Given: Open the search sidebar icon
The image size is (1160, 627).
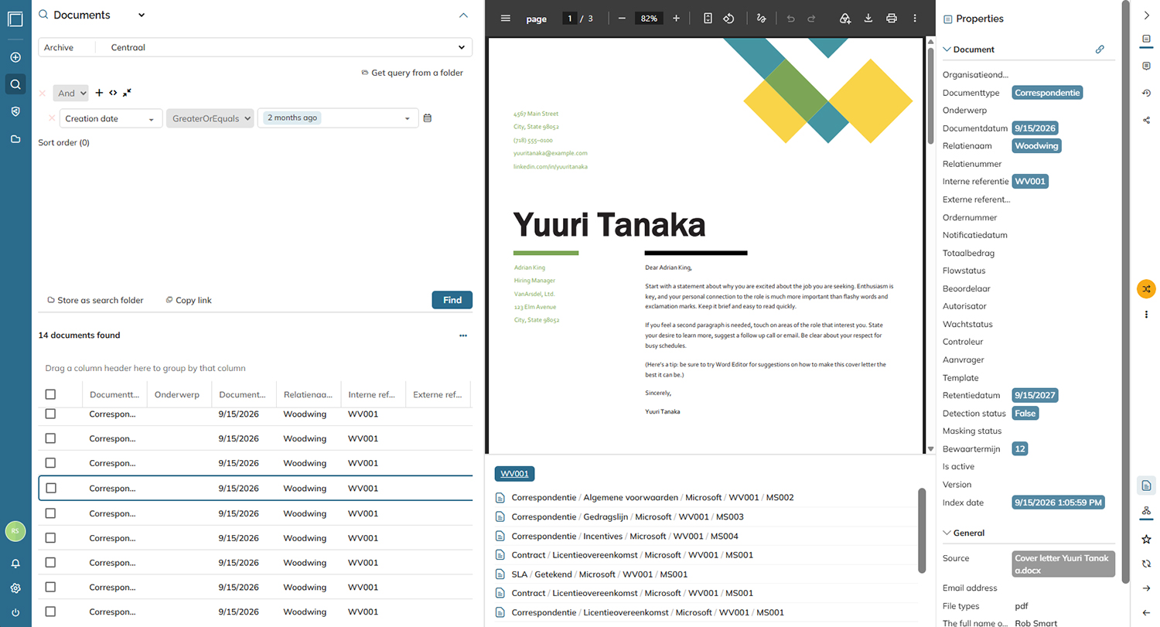Looking at the screenshot, I should click(15, 84).
